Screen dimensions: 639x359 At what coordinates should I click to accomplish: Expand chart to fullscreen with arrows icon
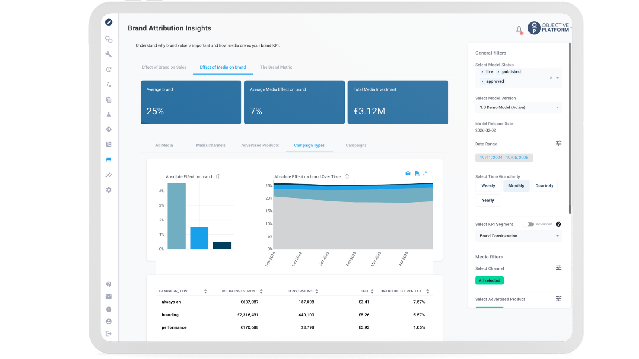point(425,173)
